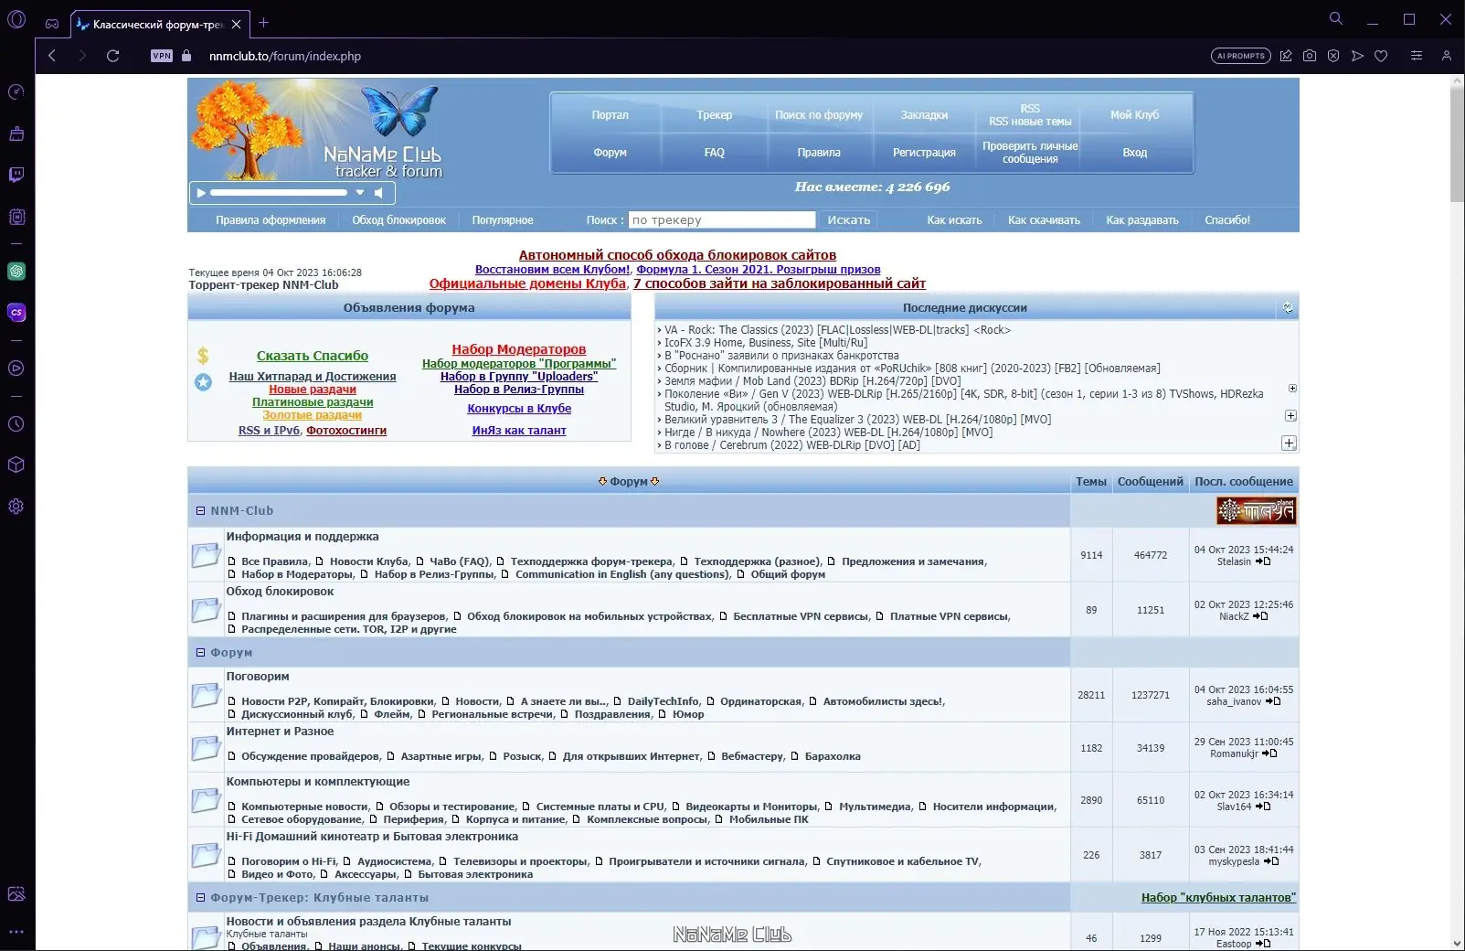Open Как скачивать nav link
The width and height of the screenshot is (1465, 951).
click(1044, 220)
